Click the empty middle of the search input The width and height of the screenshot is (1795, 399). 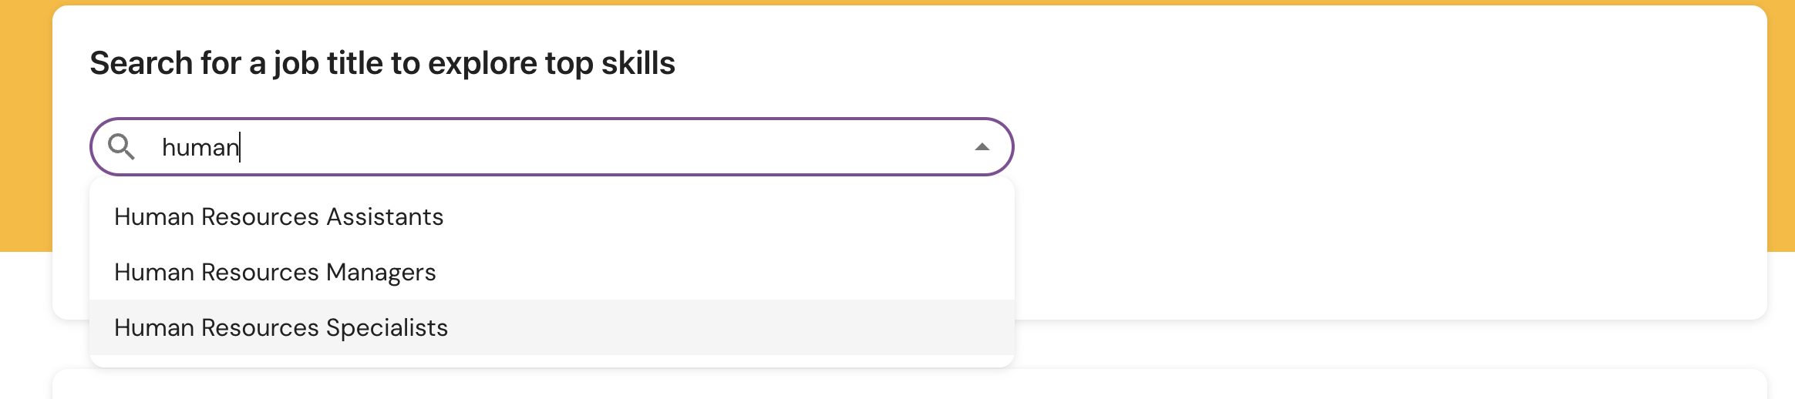point(601,146)
